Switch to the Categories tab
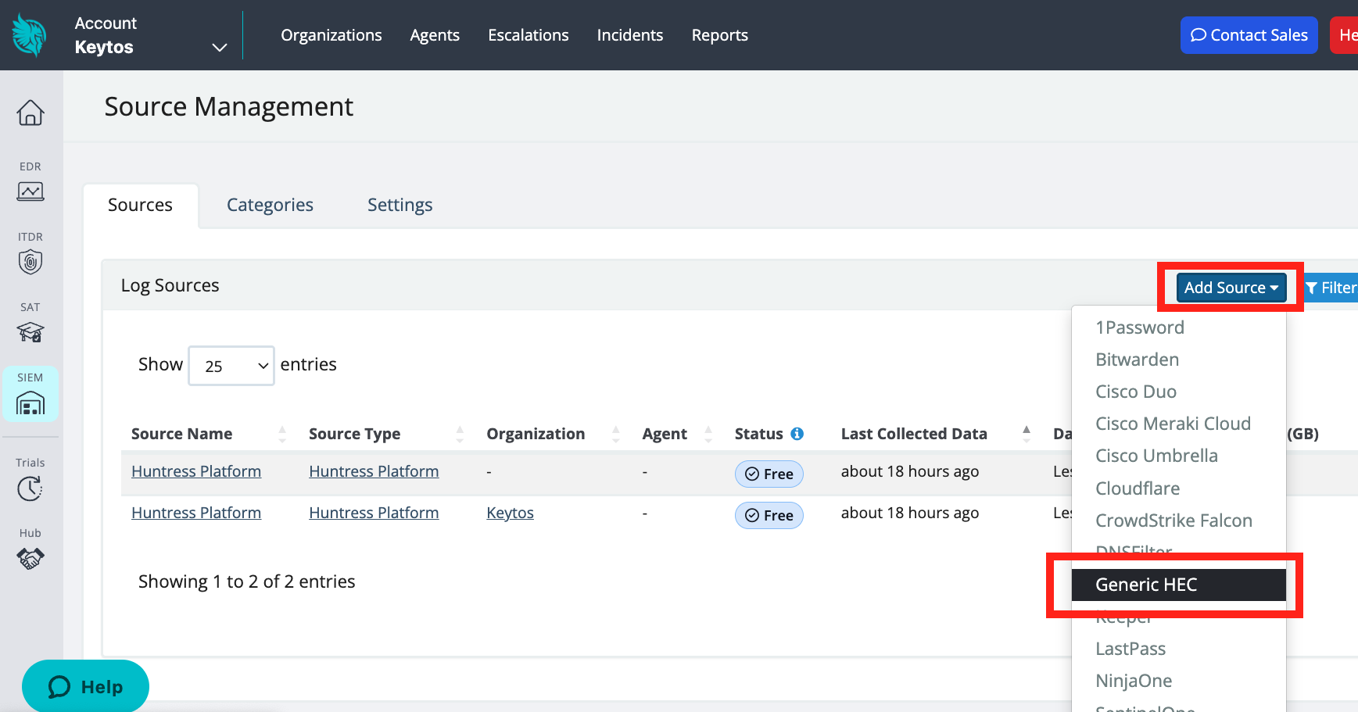 click(x=270, y=205)
